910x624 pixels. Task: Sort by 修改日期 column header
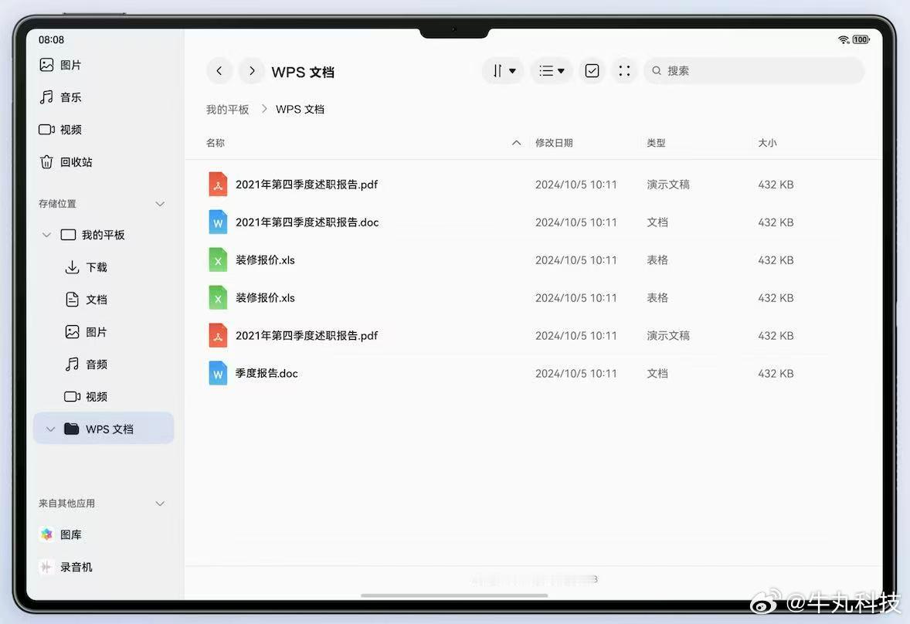(x=554, y=143)
